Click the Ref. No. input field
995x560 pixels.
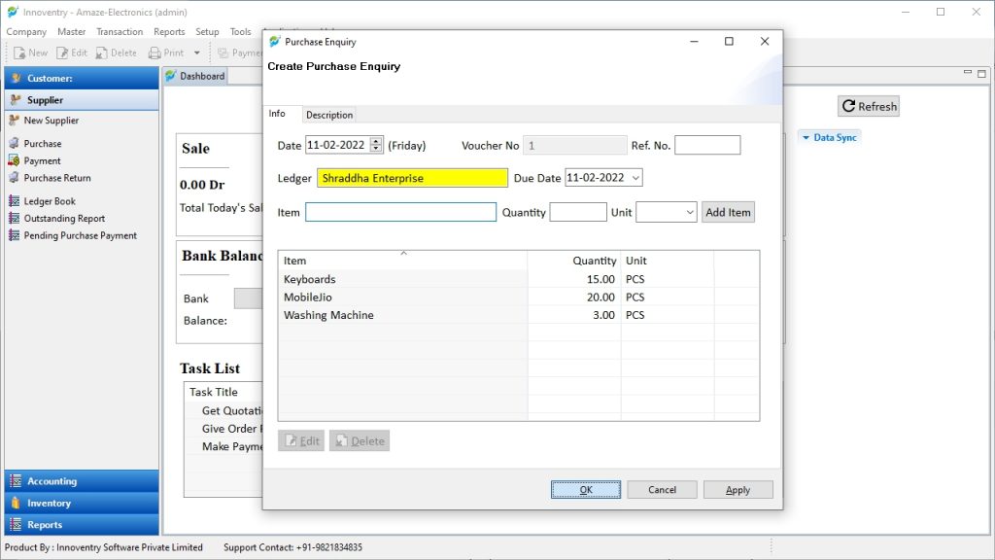(707, 146)
